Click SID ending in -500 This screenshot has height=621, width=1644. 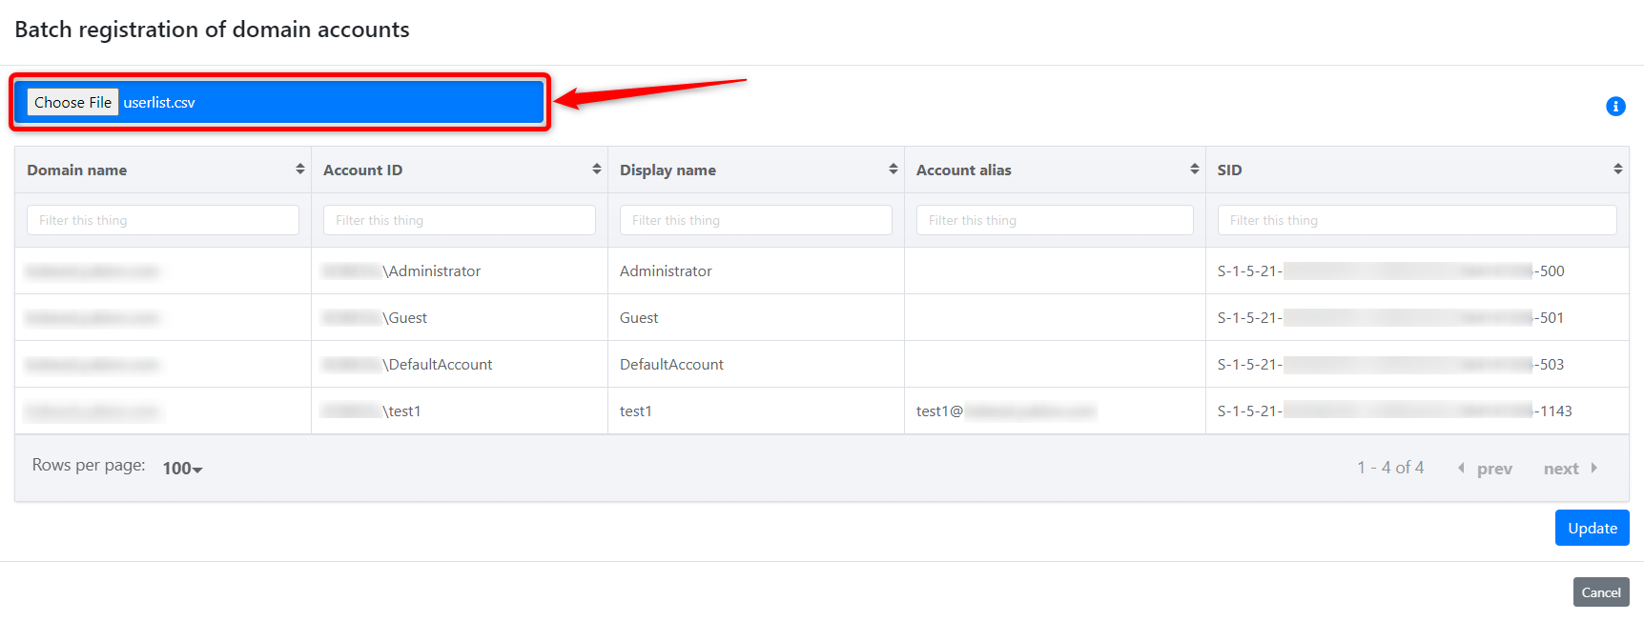[x=1417, y=270]
